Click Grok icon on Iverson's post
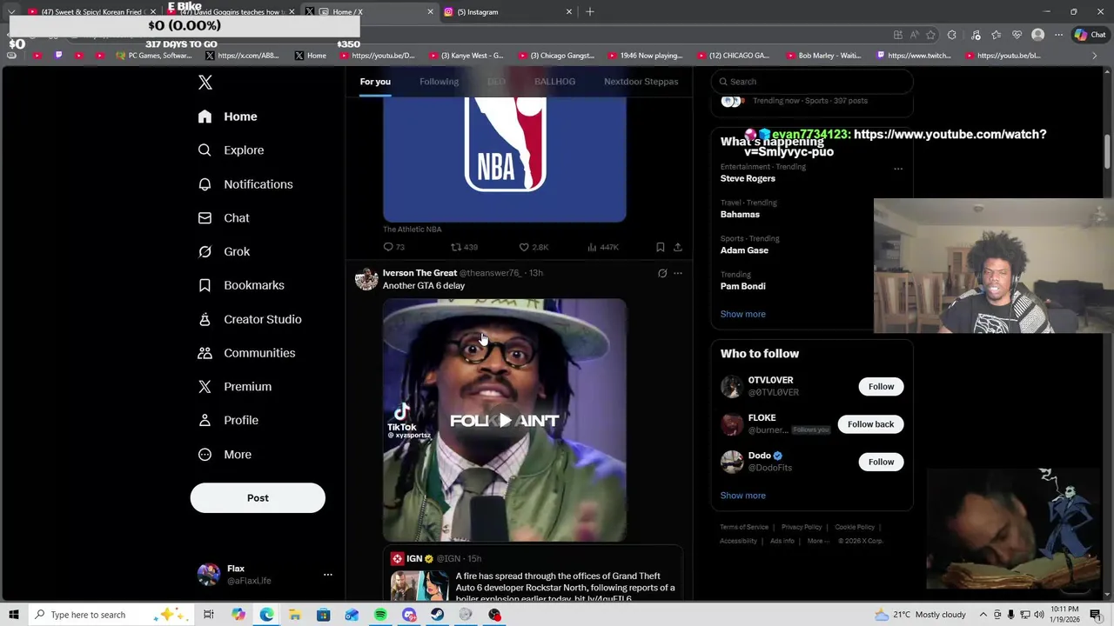 pos(662,273)
